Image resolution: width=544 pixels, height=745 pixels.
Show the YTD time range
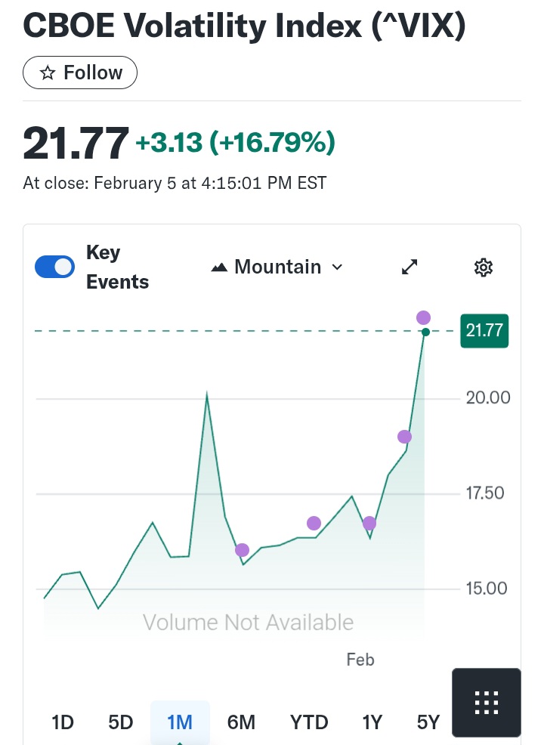[x=309, y=722]
